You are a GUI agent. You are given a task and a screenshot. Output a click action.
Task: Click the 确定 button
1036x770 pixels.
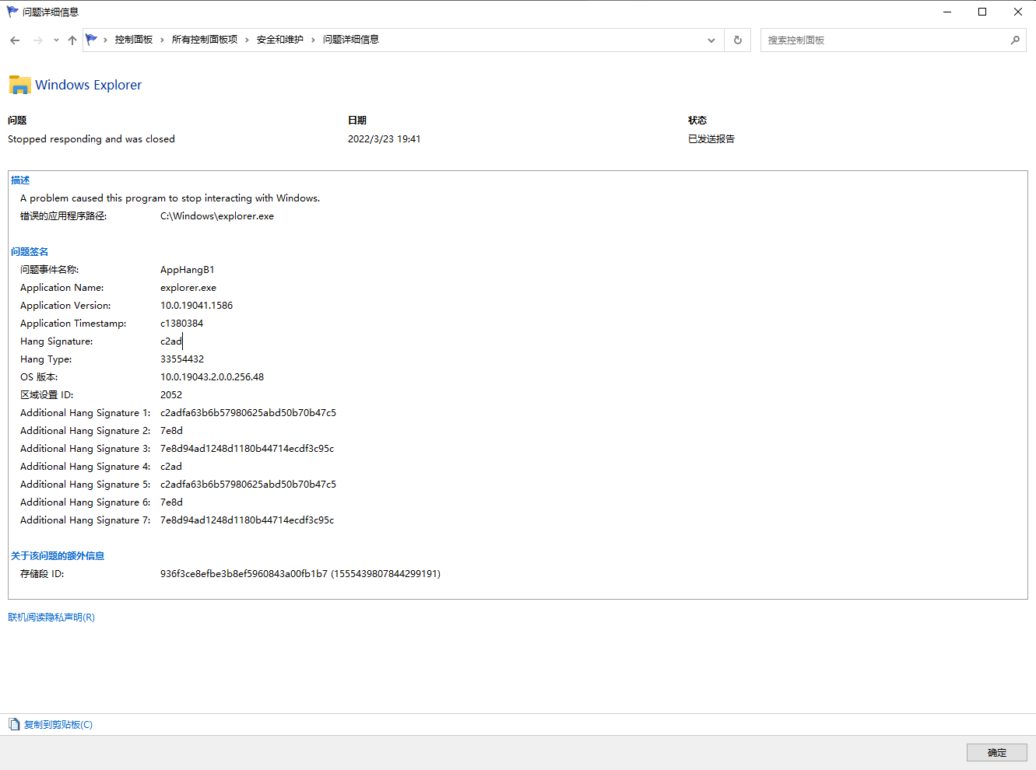(x=997, y=752)
